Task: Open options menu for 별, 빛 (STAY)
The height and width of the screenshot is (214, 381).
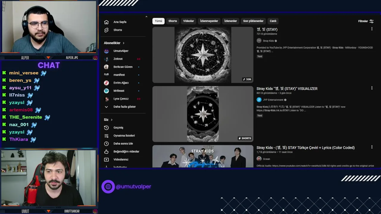Action: click(372, 29)
